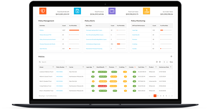
Task: Click the second export file icon above table
Action: click(160, 62)
